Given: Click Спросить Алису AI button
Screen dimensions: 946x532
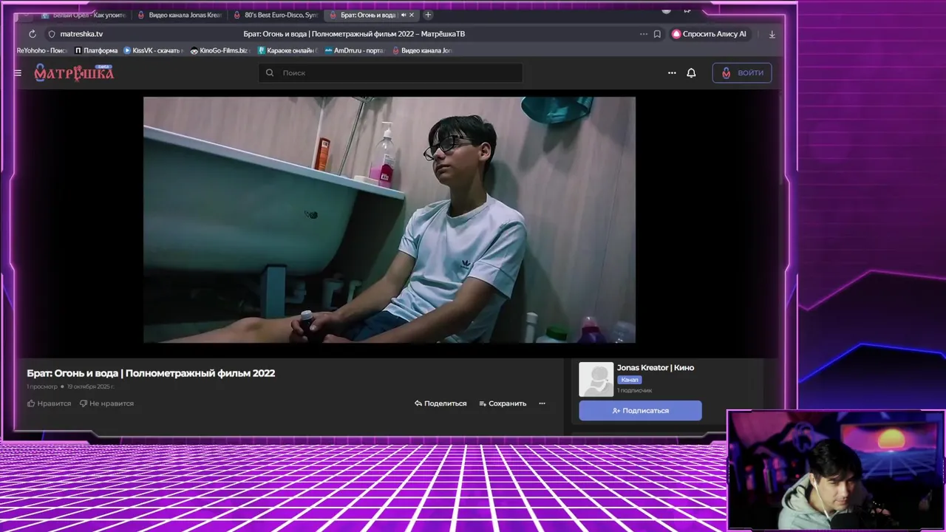Looking at the screenshot, I should point(709,34).
